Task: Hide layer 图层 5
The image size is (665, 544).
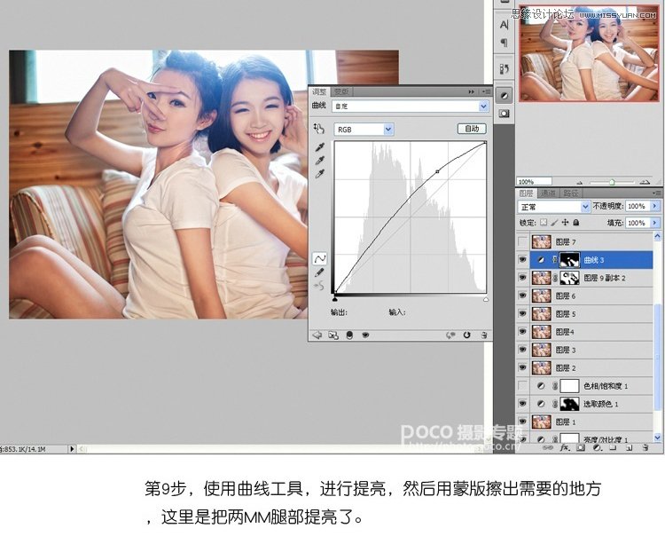Action: [x=523, y=313]
